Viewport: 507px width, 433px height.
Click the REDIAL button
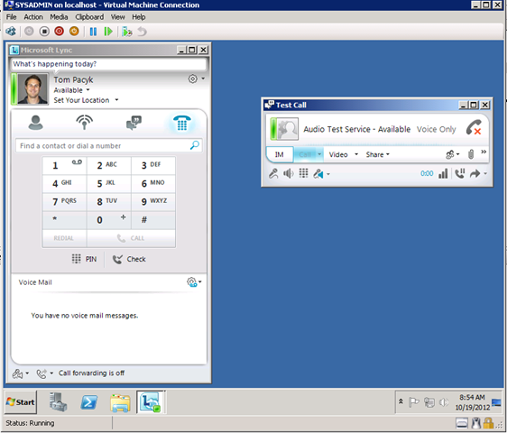point(64,238)
